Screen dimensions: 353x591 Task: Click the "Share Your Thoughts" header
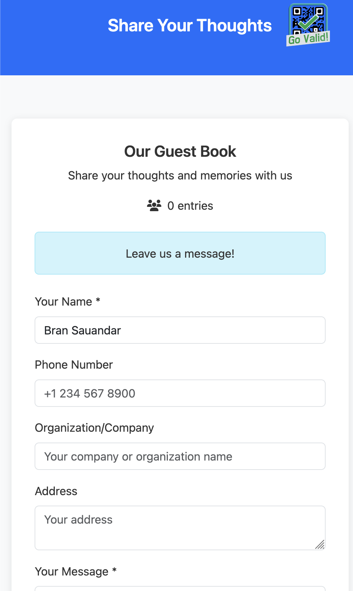pos(190,25)
